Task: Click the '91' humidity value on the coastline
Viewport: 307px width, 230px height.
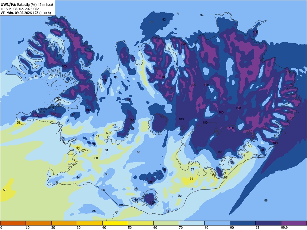Action: [122, 205]
